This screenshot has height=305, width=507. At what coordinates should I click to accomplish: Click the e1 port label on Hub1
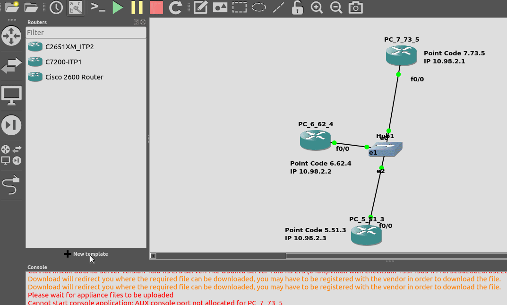373,153
